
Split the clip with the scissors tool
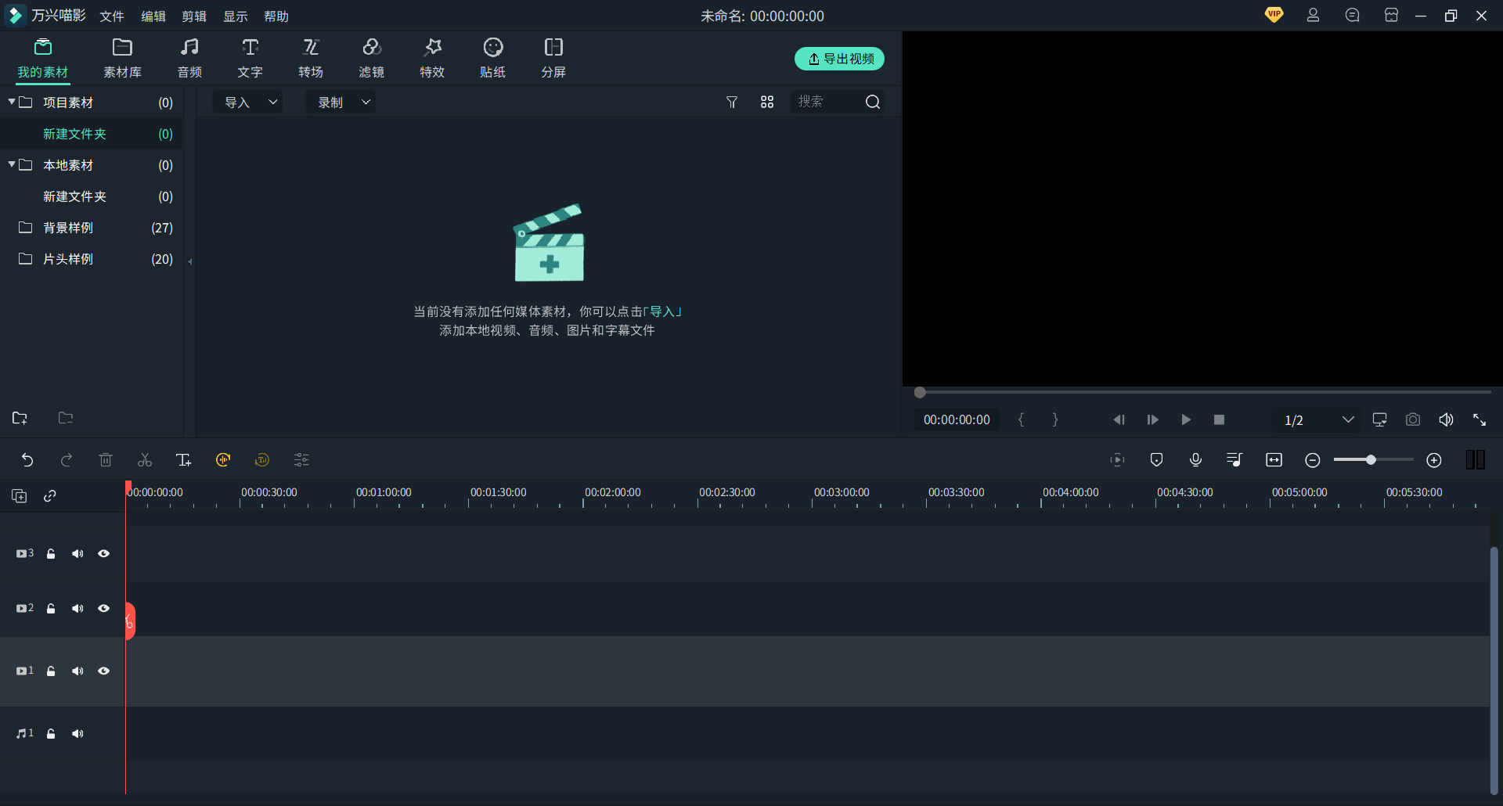pyautogui.click(x=144, y=459)
